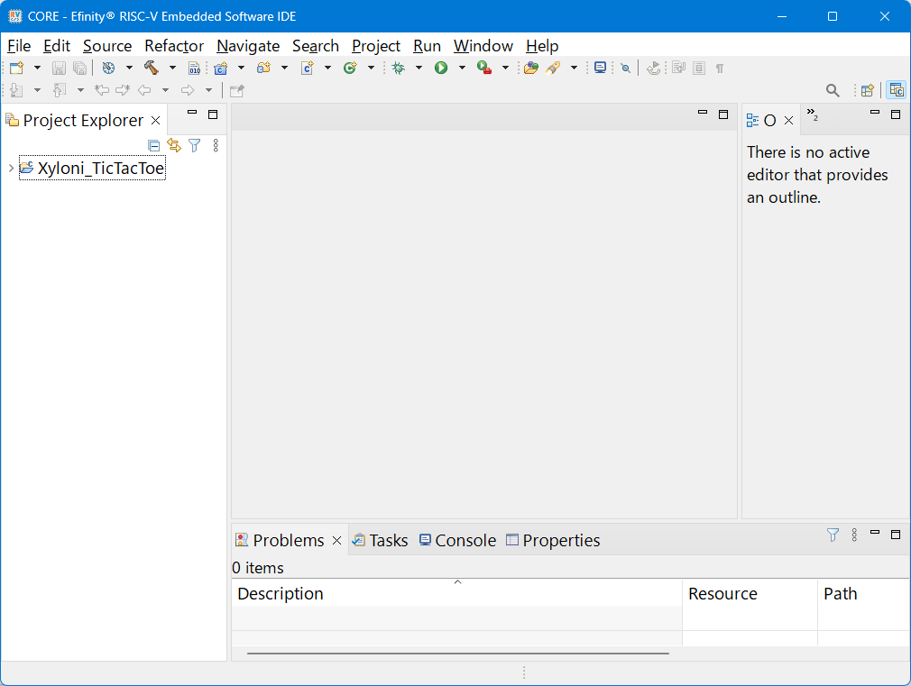Image resolution: width=911 pixels, height=686 pixels.
Task: Click the Problems panel horizontal scrollbar
Action: tap(457, 653)
